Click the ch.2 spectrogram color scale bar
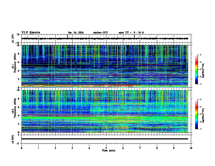The width and height of the screenshot is (215, 166). coord(197,114)
